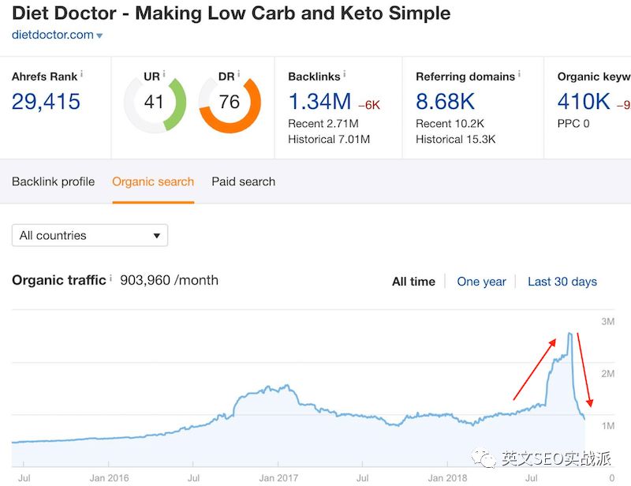The image size is (631, 486).
Task: Click the Ahrefs Rank value 29,415
Action: [47, 102]
